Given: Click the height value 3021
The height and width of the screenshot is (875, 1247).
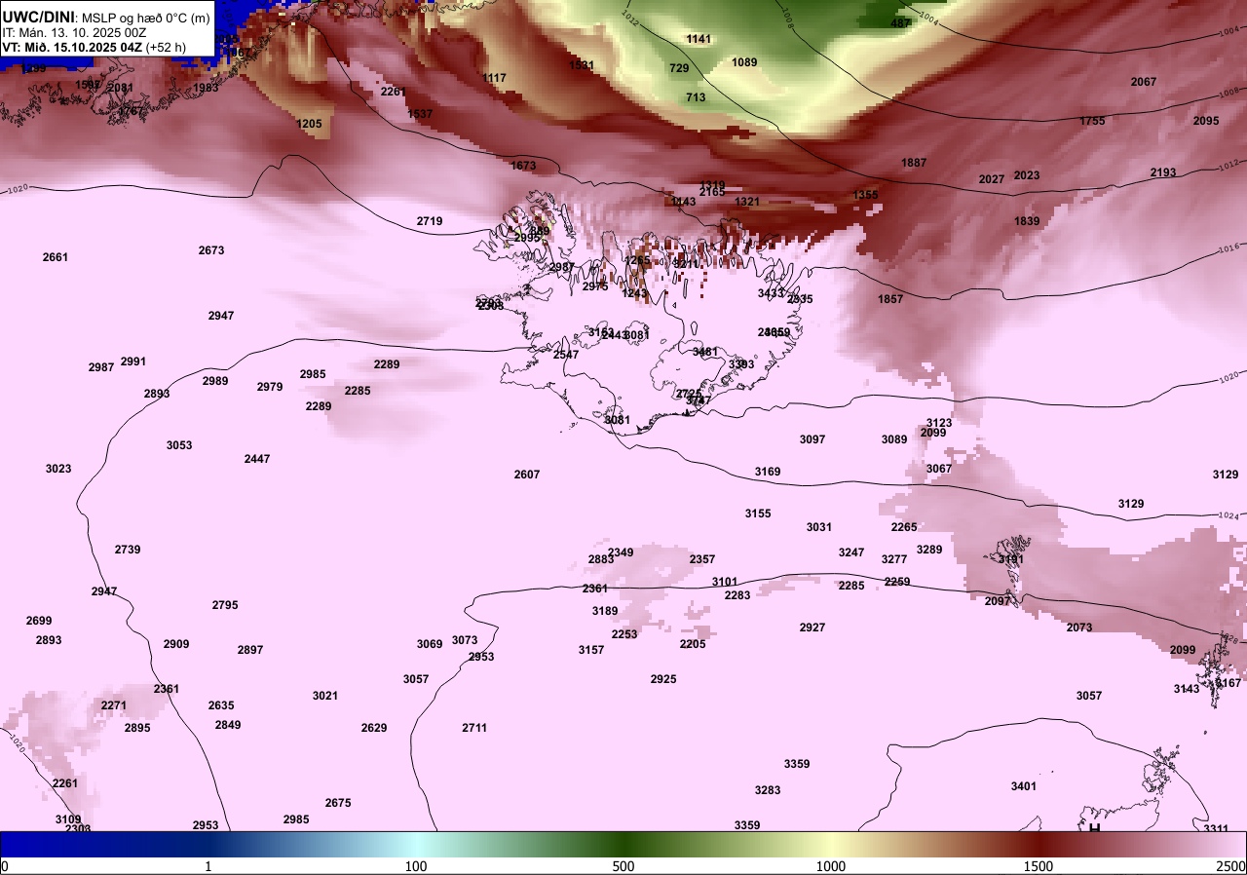Looking at the screenshot, I should pyautogui.click(x=325, y=696).
